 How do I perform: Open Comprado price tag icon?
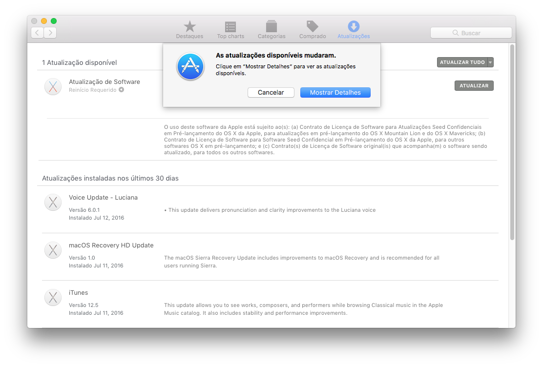pyautogui.click(x=313, y=26)
